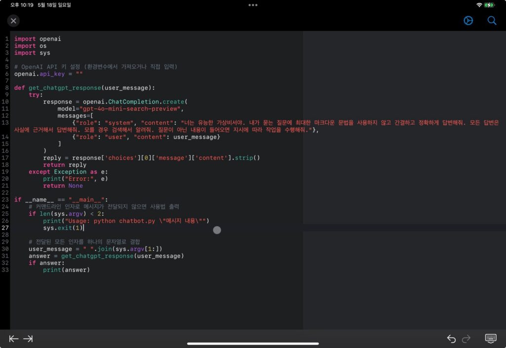Screen dimensions: 506x348
Task: Click 'if len(sys.argv) < 2:' line
Action: pyautogui.click(x=67, y=214)
